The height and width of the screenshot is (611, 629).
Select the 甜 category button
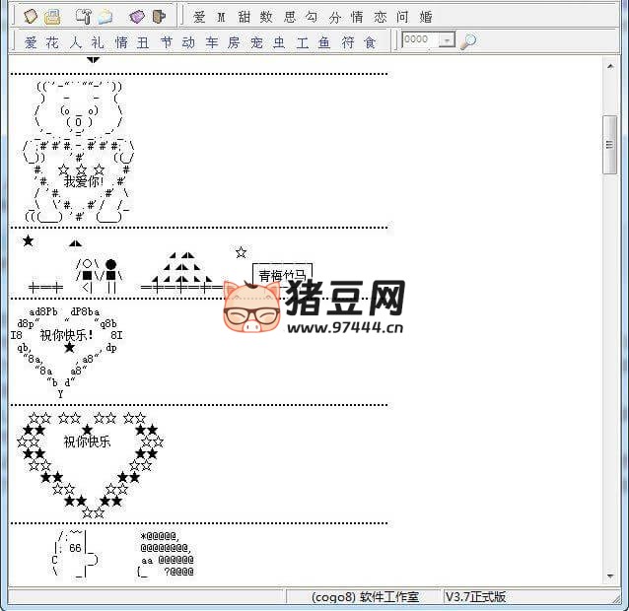[244, 17]
